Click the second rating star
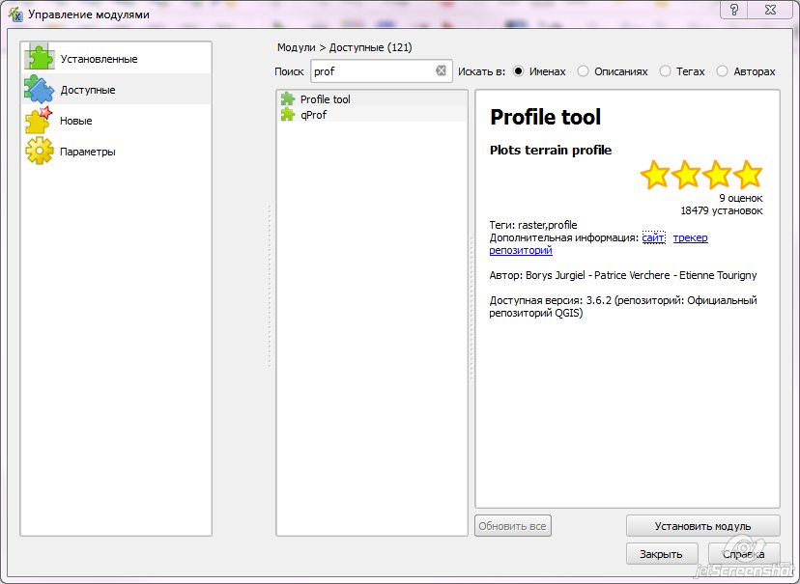This screenshot has height=584, width=800. point(686,175)
